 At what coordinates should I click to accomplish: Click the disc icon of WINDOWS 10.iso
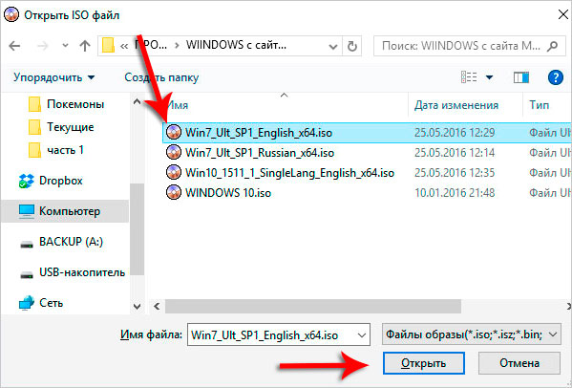[174, 192]
